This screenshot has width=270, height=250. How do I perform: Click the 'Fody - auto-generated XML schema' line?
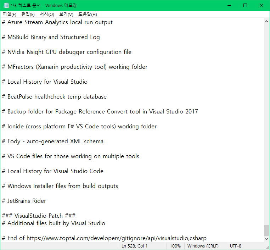click(x=52, y=141)
